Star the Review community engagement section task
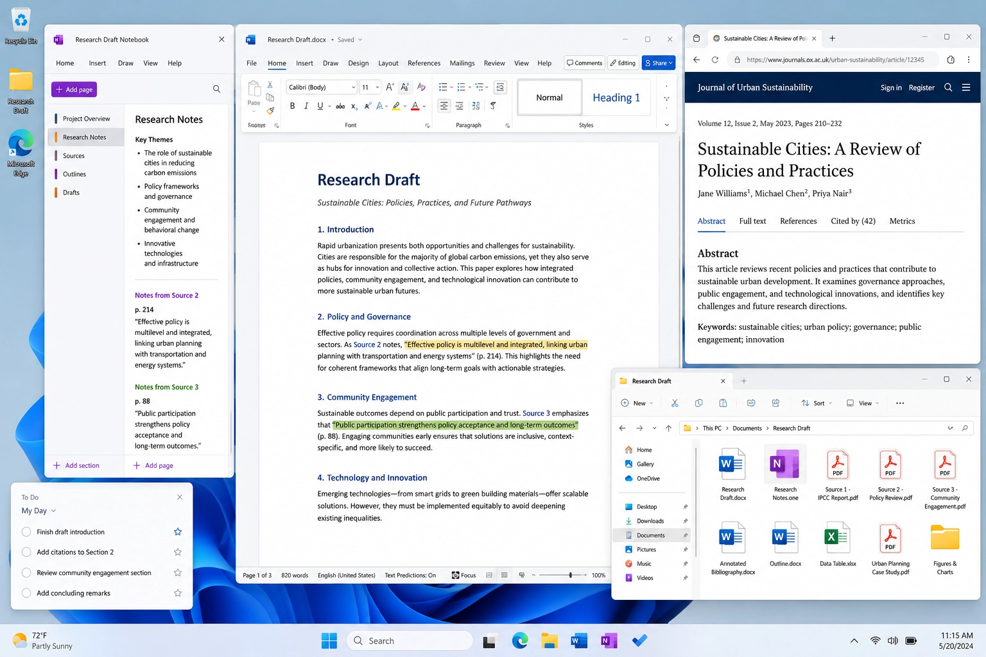This screenshot has height=657, width=986. tap(178, 572)
